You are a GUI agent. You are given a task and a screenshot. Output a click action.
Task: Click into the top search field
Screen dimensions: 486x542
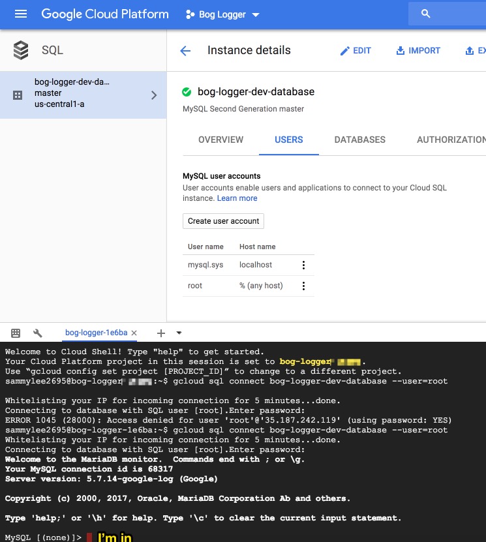click(447, 14)
